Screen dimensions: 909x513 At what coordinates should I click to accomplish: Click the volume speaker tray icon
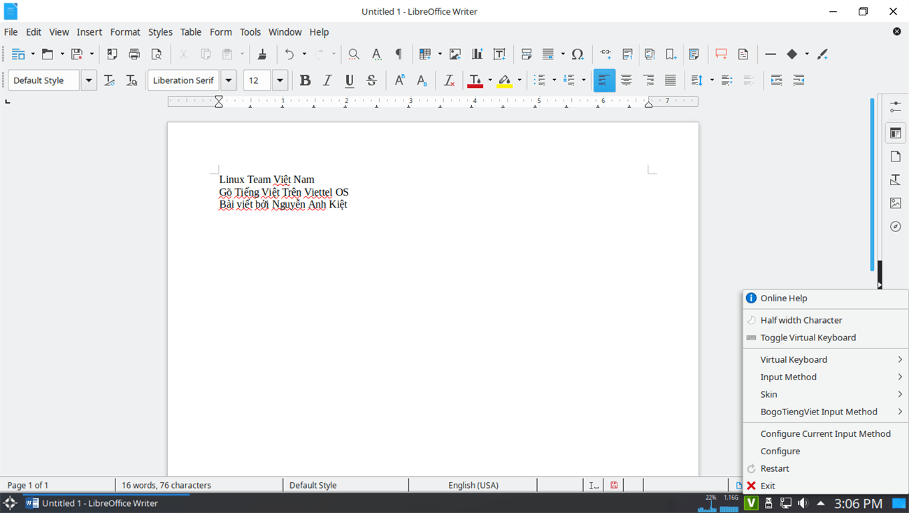pyautogui.click(x=803, y=503)
